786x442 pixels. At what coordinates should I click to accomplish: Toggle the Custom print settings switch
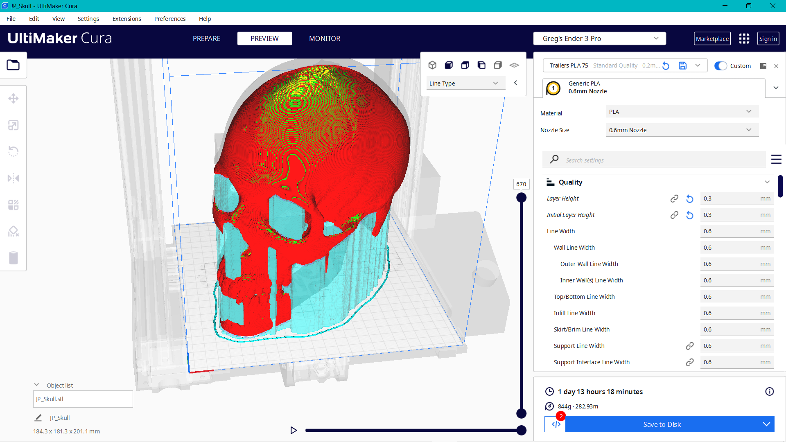click(720, 65)
